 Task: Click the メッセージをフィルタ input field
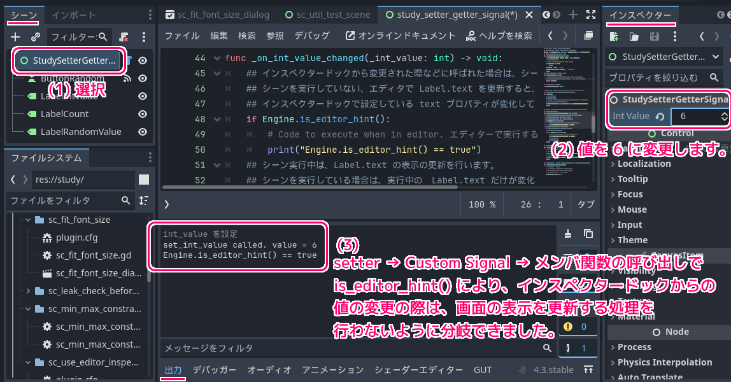350,348
